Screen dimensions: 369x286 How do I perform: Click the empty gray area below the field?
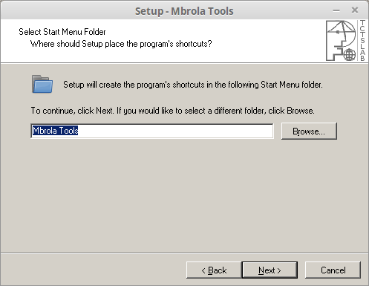coord(184,195)
